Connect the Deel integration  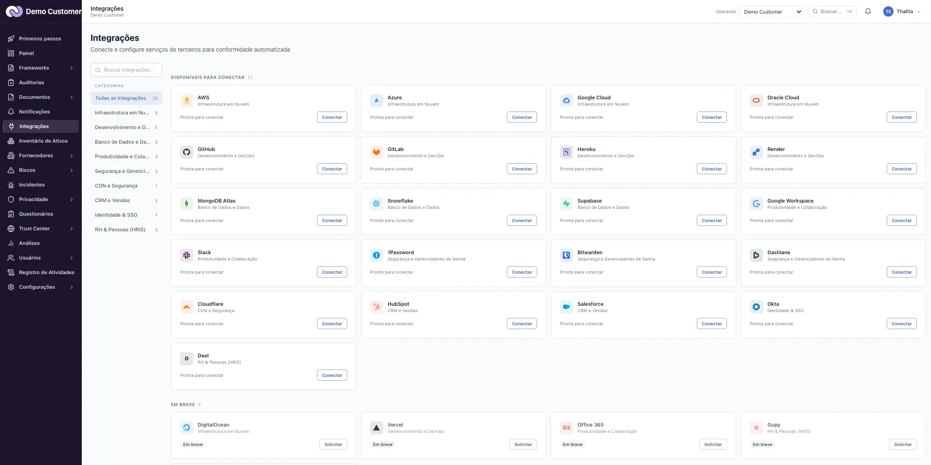pos(332,375)
